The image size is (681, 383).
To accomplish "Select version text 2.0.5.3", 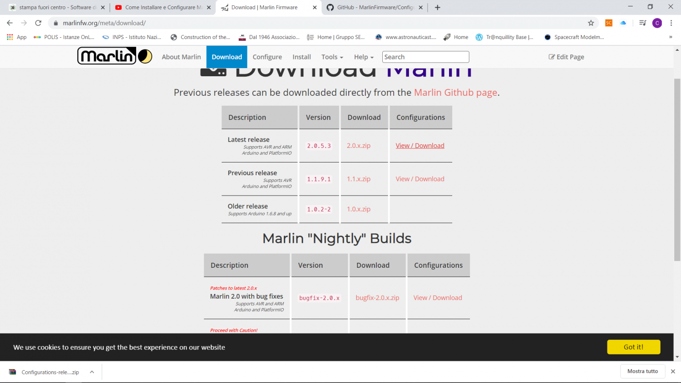I will pos(319,146).
